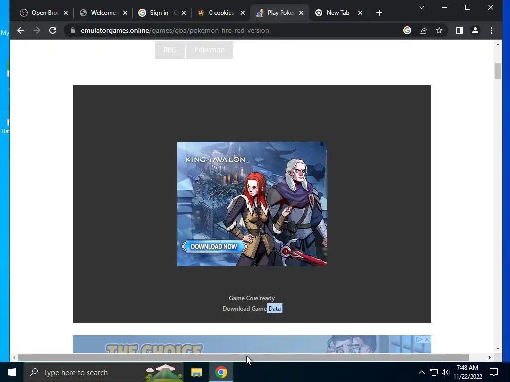Image resolution: width=510 pixels, height=382 pixels.
Task: Close the Sign in tab
Action: (x=184, y=13)
